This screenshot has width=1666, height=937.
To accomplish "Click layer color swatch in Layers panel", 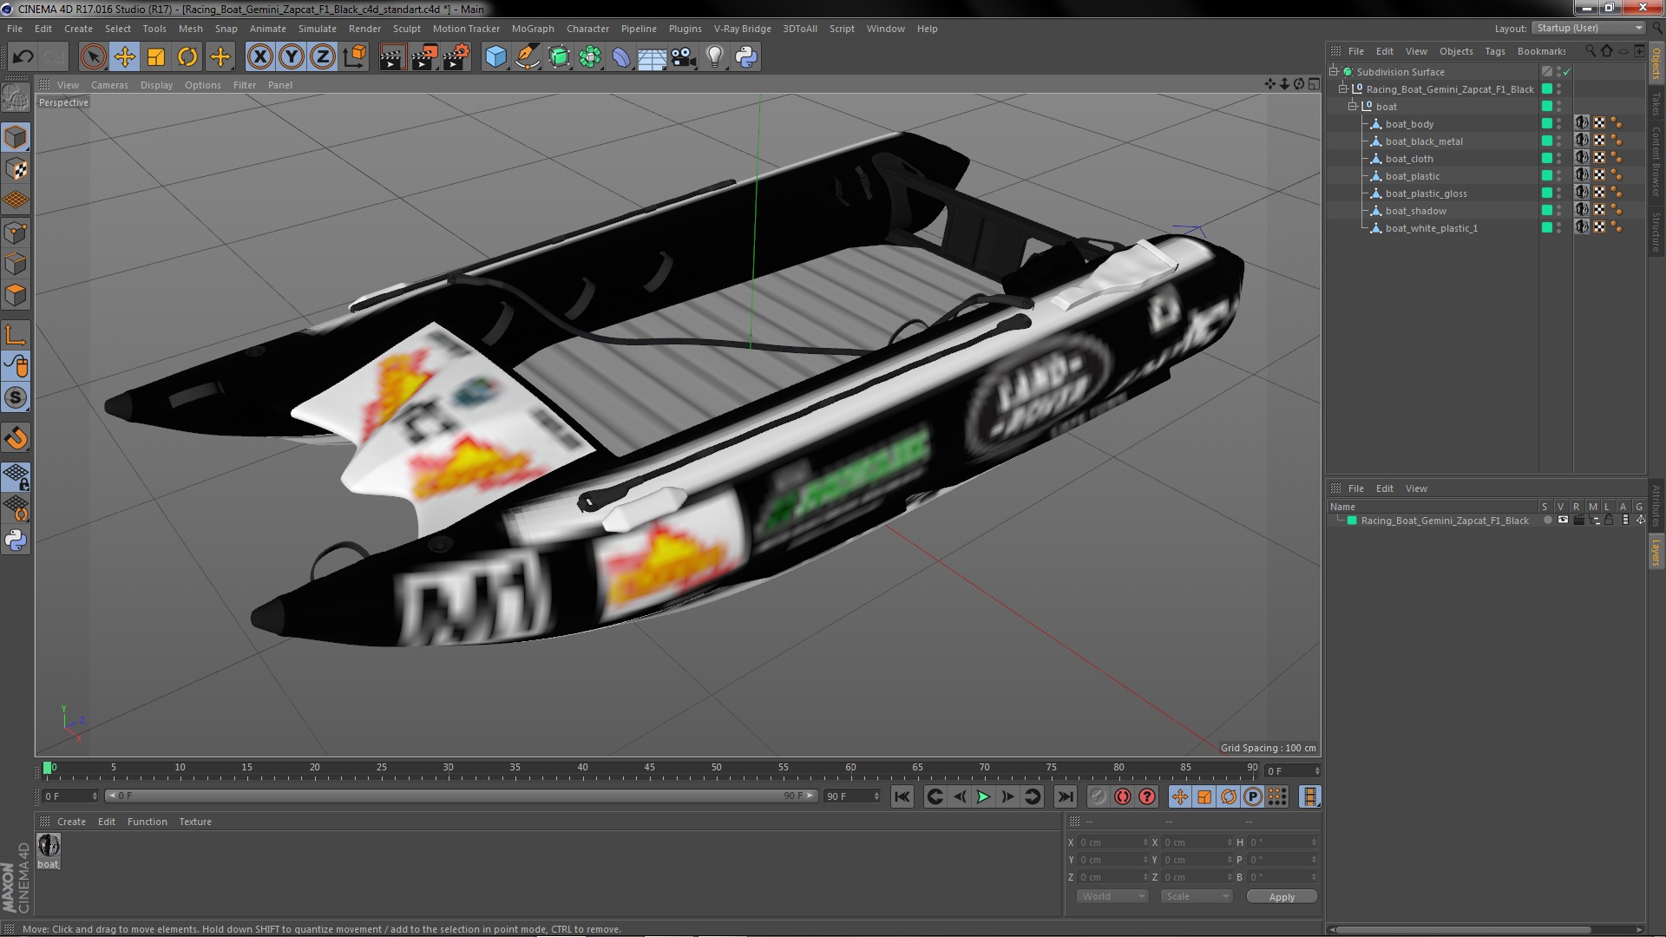I will 1352,521.
